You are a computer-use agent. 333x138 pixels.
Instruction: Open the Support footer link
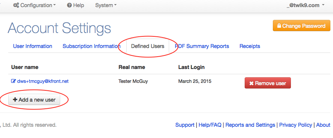tap(185, 125)
